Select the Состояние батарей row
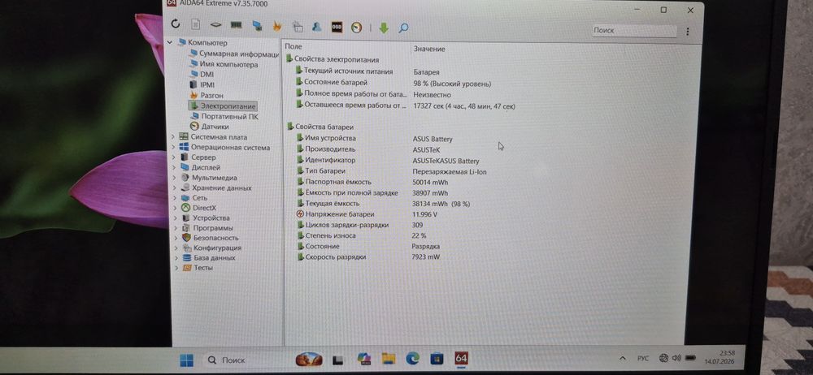 [x=393, y=83]
